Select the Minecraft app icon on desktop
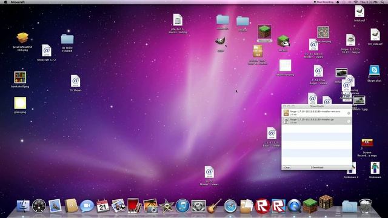The image size is (388, 218). coord(264,31)
